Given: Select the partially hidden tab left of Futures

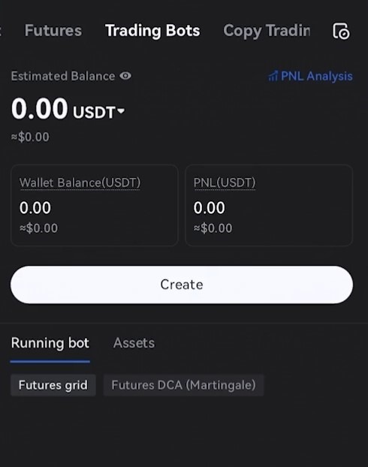Looking at the screenshot, I should 1,31.
